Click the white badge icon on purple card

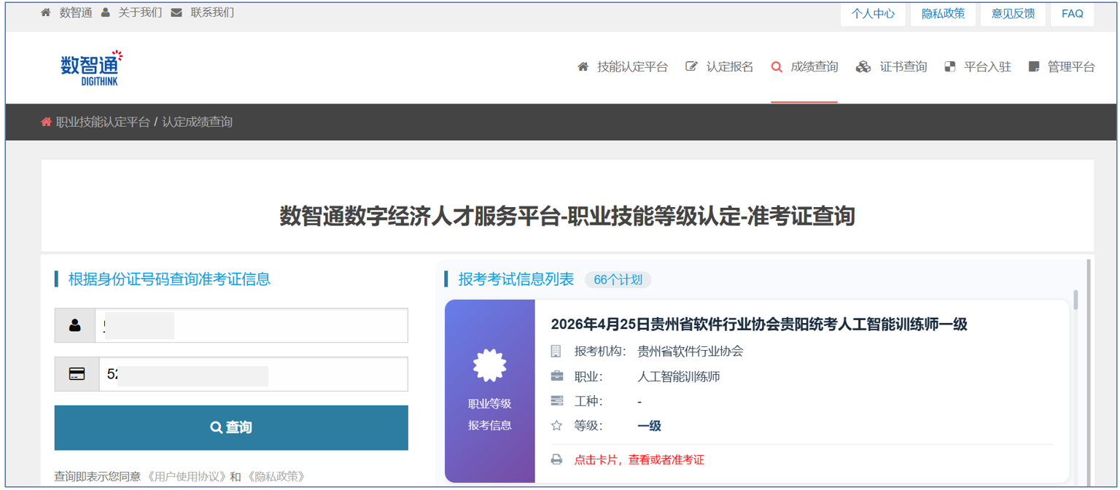(489, 365)
